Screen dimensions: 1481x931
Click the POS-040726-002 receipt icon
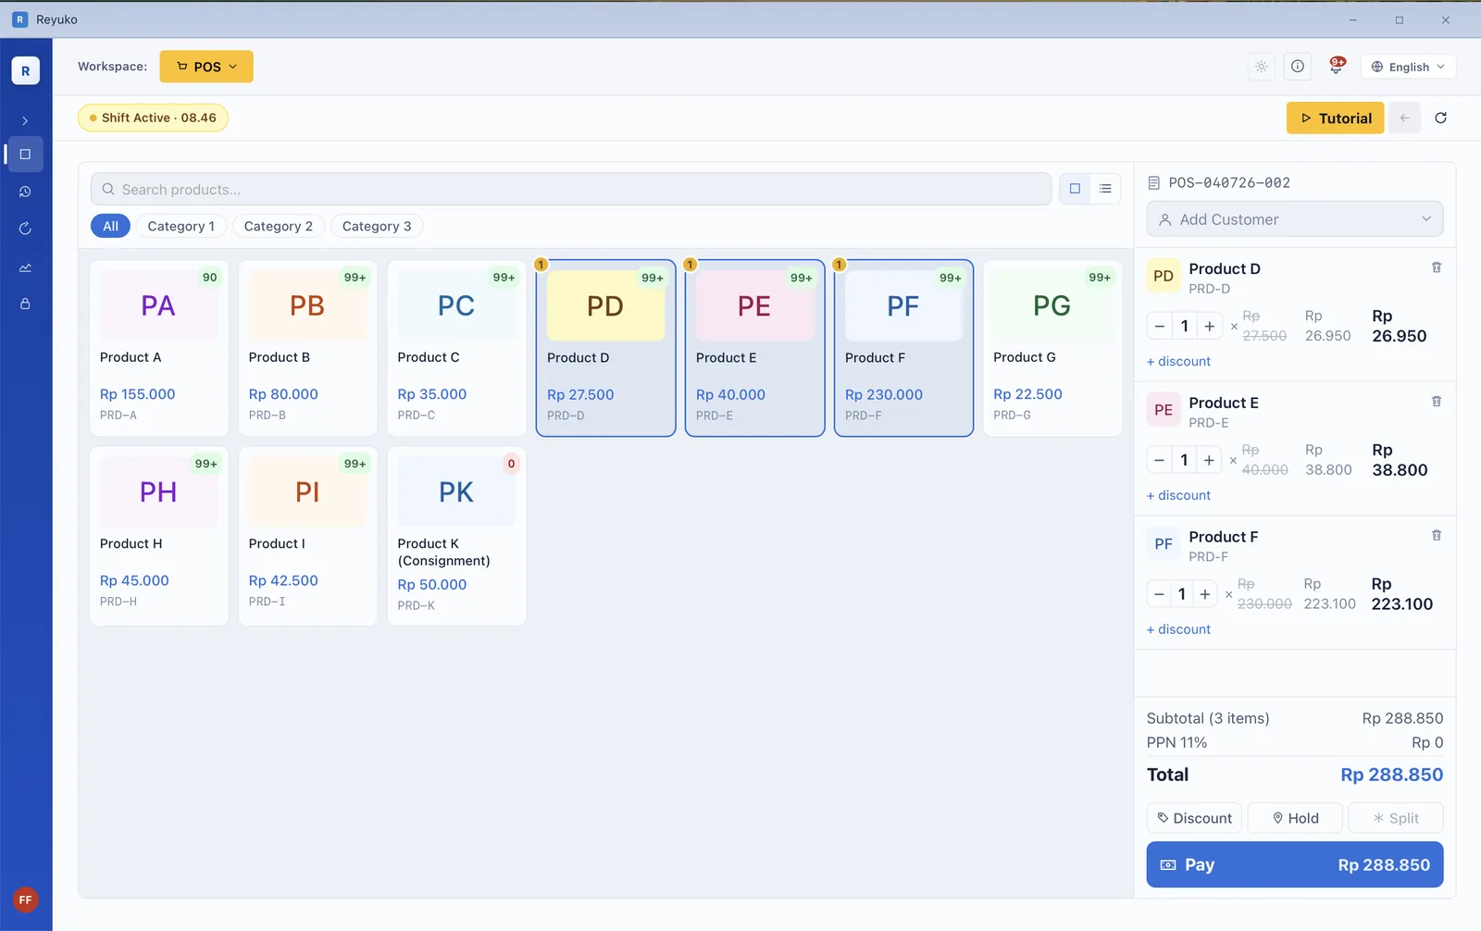tap(1153, 183)
